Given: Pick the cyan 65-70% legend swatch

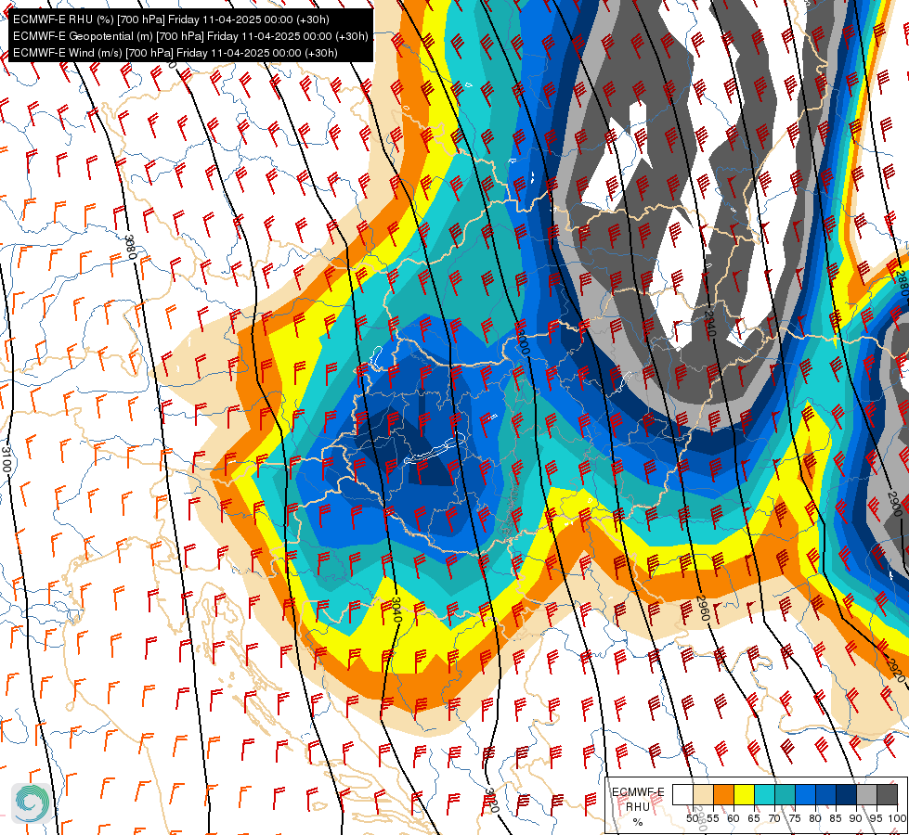Looking at the screenshot, I should click(x=765, y=794).
